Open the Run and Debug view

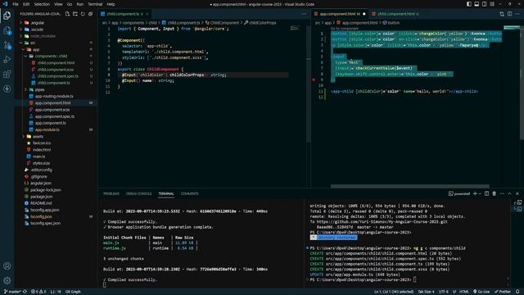[x=7, y=60]
